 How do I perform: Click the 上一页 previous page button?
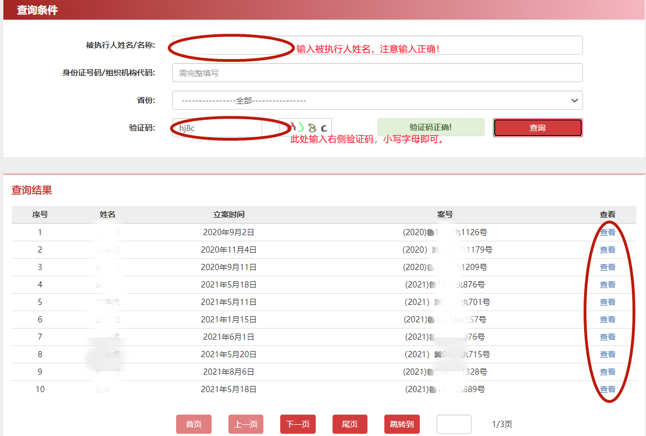pos(245,424)
